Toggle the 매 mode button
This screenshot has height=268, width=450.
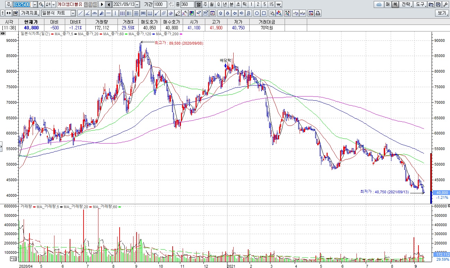(388, 4)
